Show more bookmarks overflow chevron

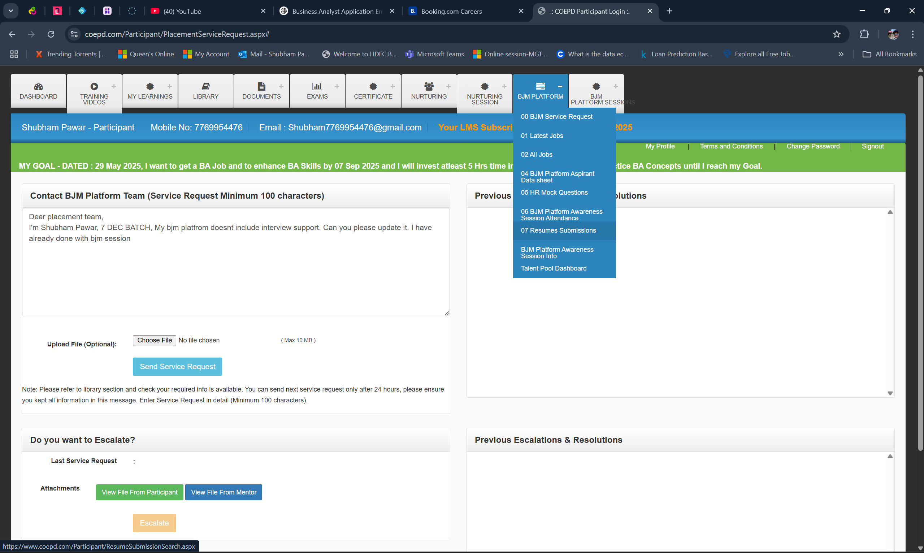pos(841,55)
